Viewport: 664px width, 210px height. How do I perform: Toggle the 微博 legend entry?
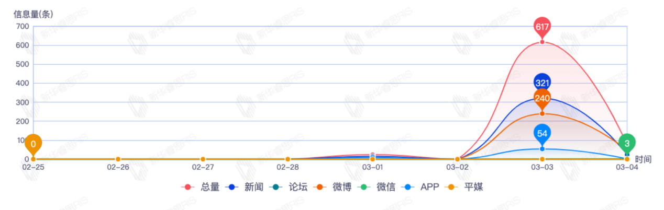click(333, 186)
